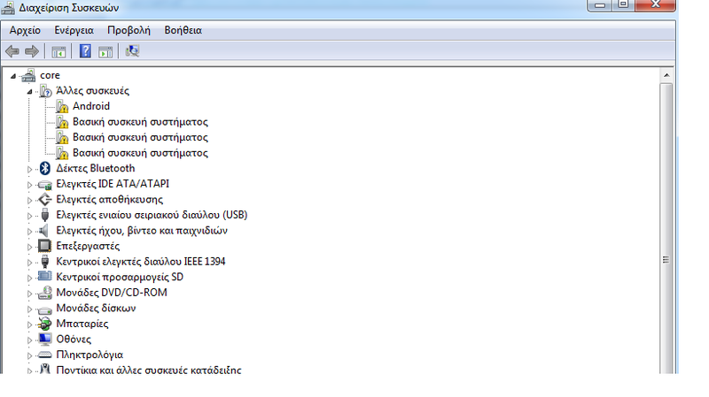Open the Βοήθεια menu
This screenshot has width=709, height=397.
pyautogui.click(x=183, y=30)
